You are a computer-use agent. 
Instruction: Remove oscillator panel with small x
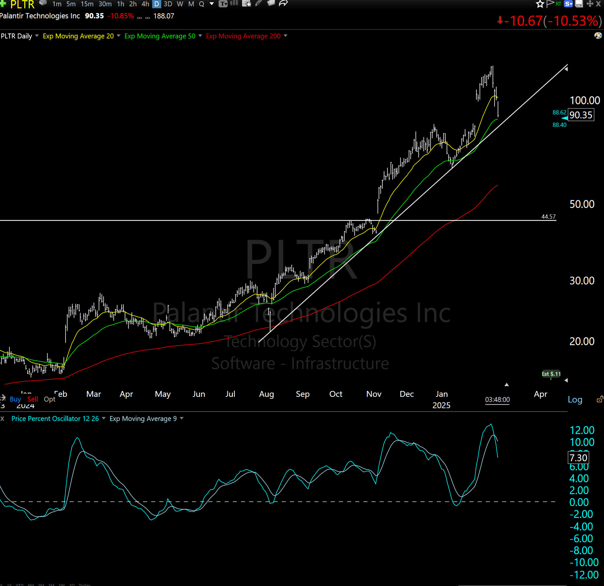point(2,419)
